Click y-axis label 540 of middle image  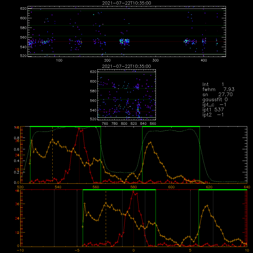93,110
